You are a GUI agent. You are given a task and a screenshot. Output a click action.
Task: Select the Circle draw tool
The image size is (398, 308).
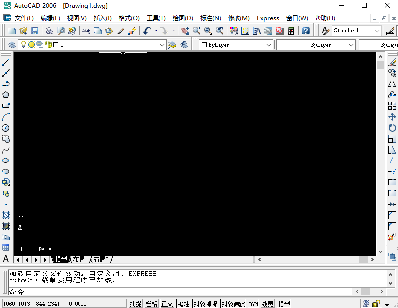6,128
